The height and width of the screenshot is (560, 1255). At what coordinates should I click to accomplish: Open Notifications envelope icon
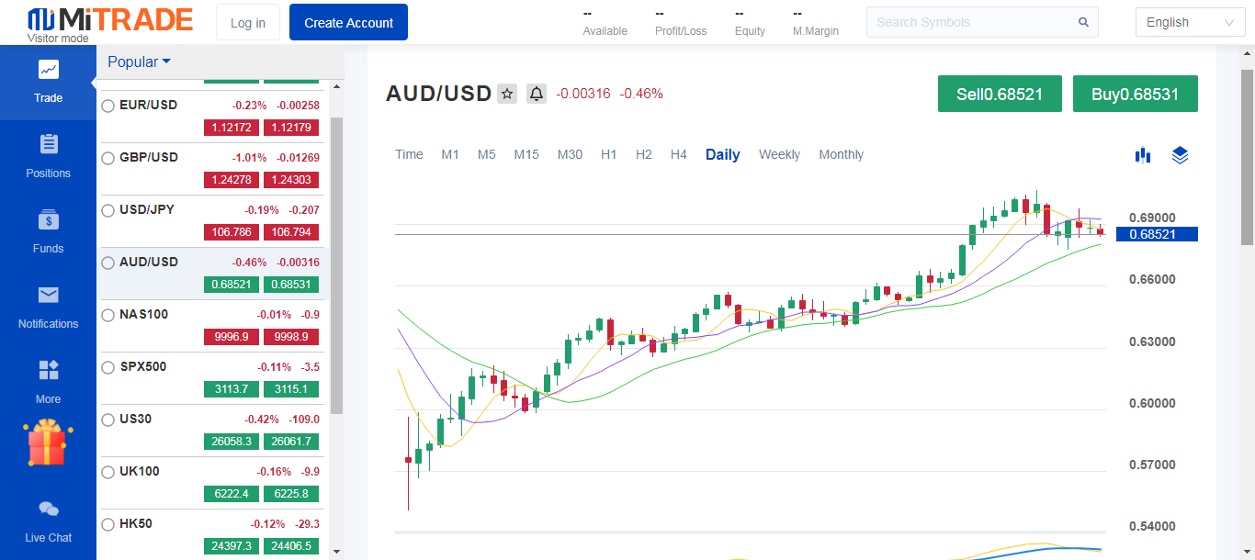click(x=49, y=295)
